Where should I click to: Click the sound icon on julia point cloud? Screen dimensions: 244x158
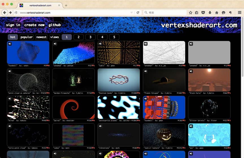pos(10,126)
